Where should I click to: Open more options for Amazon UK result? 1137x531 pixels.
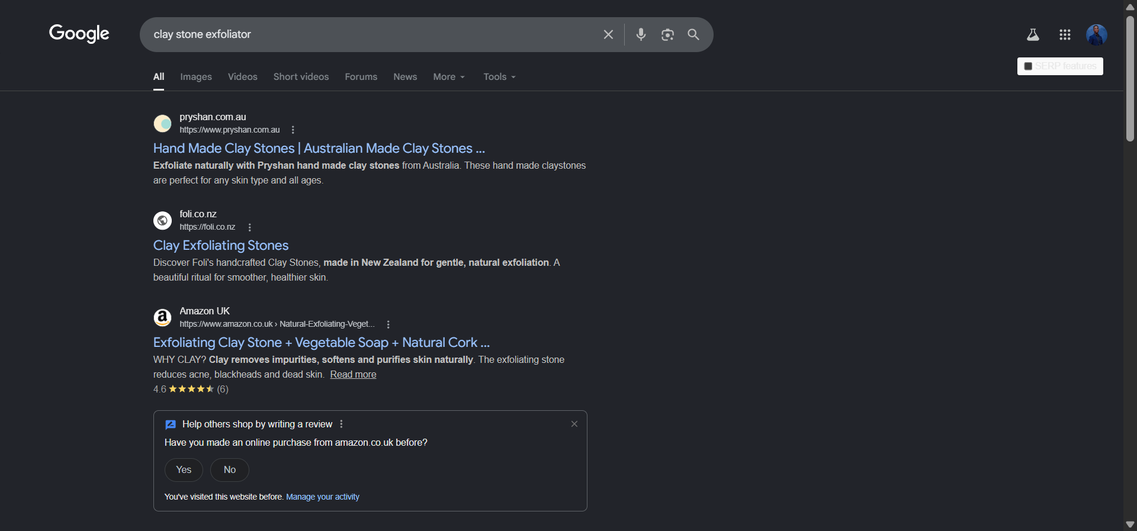(x=388, y=324)
